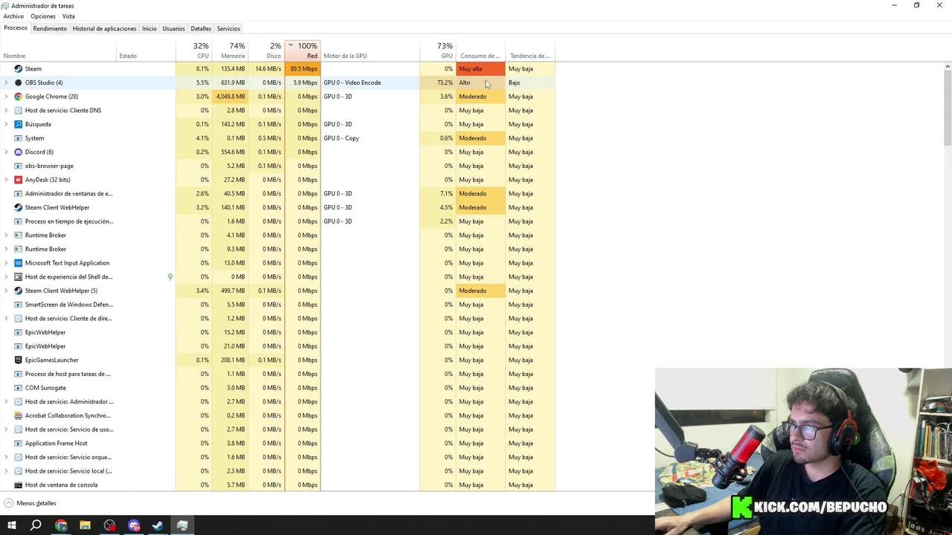Viewport: 952px width, 535px height.
Task: Switch to the Servicios tab
Action: [x=228, y=28]
